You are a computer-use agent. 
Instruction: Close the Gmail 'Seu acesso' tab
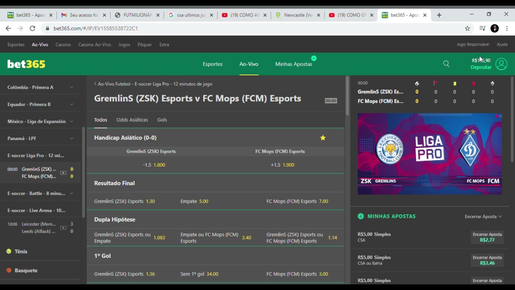pyautogui.click(x=104, y=15)
